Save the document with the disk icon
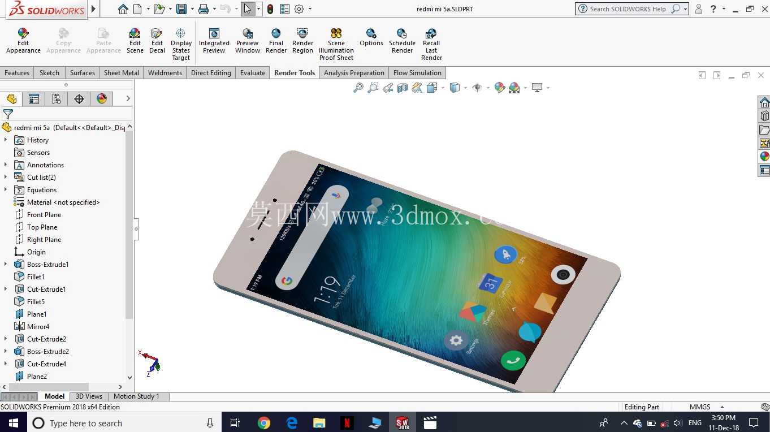 [x=181, y=9]
